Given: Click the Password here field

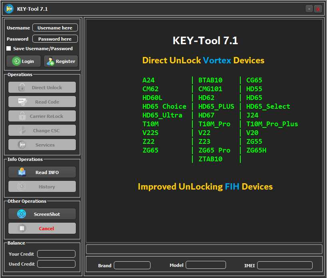Looking at the screenshot, I should click(55, 39).
